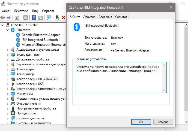Screen dimensions: 188x131
Task: Click the Bluetooth category icon in tree
Action: 13,30
